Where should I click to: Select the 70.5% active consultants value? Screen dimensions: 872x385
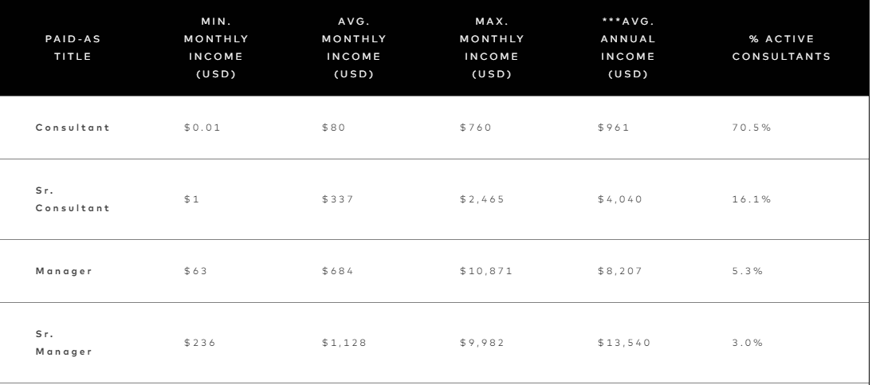(x=752, y=128)
